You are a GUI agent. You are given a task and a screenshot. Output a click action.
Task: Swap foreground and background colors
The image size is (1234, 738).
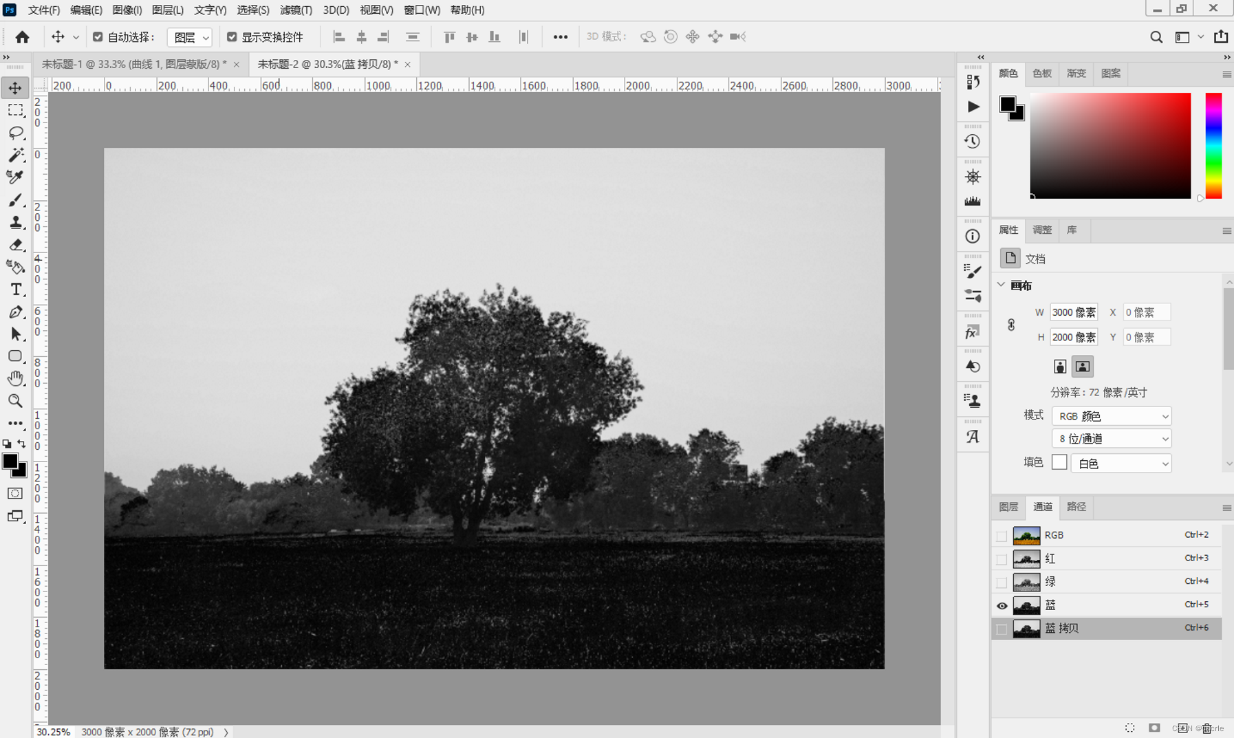pyautogui.click(x=22, y=444)
